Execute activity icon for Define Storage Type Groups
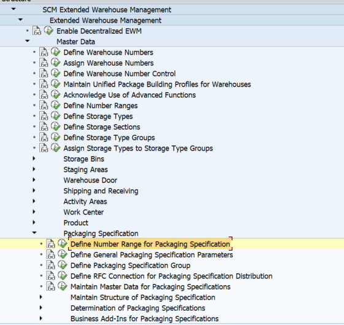344x325 pixels. [x=56, y=137]
